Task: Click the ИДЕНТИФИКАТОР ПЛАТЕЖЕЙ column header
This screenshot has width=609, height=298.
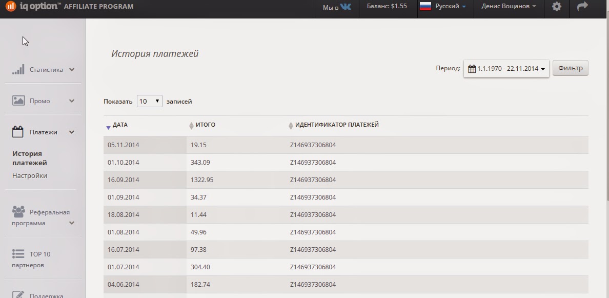Action: (x=337, y=125)
